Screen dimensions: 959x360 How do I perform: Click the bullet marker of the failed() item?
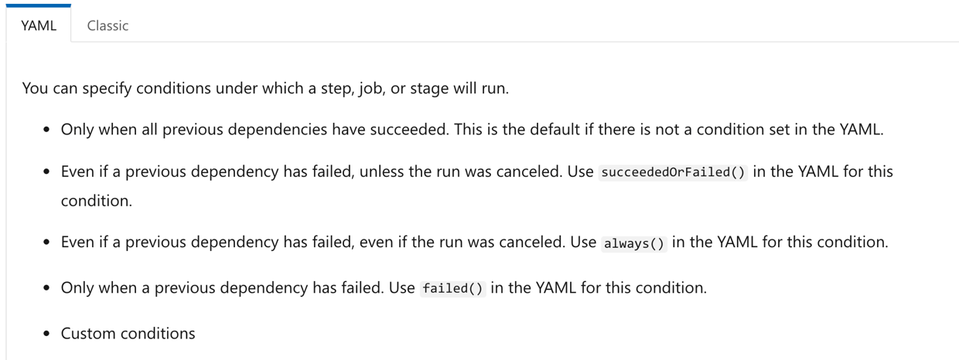[x=47, y=289]
